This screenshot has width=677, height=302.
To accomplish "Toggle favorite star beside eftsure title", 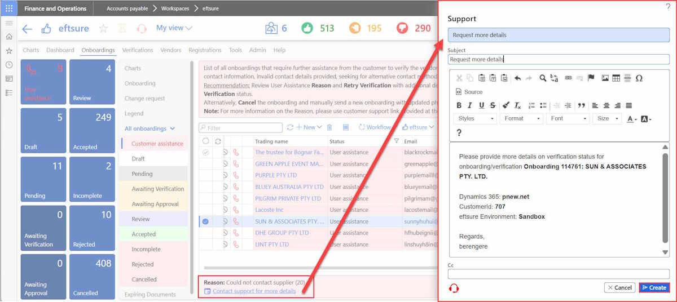I will click(103, 29).
